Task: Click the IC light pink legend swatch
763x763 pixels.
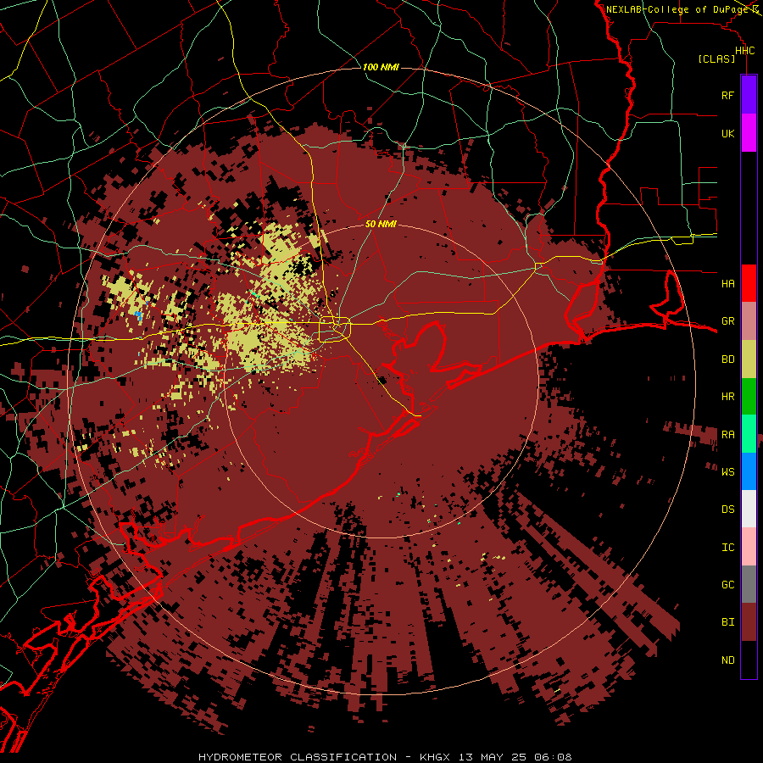Action: click(749, 547)
